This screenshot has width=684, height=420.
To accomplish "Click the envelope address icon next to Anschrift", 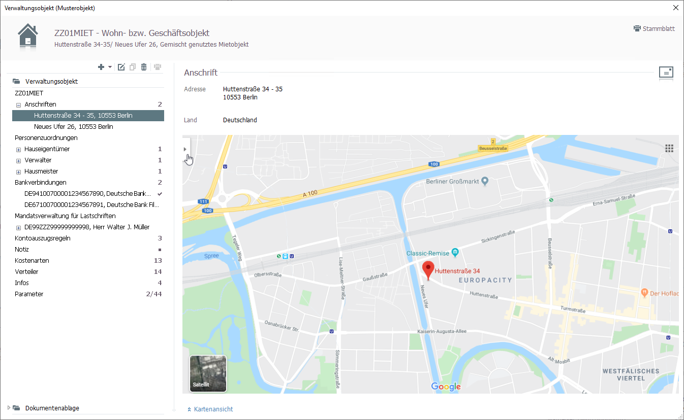I will coord(666,73).
